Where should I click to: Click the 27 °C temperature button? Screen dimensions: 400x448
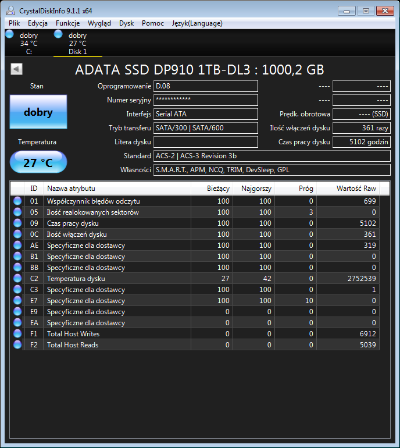[x=38, y=162]
